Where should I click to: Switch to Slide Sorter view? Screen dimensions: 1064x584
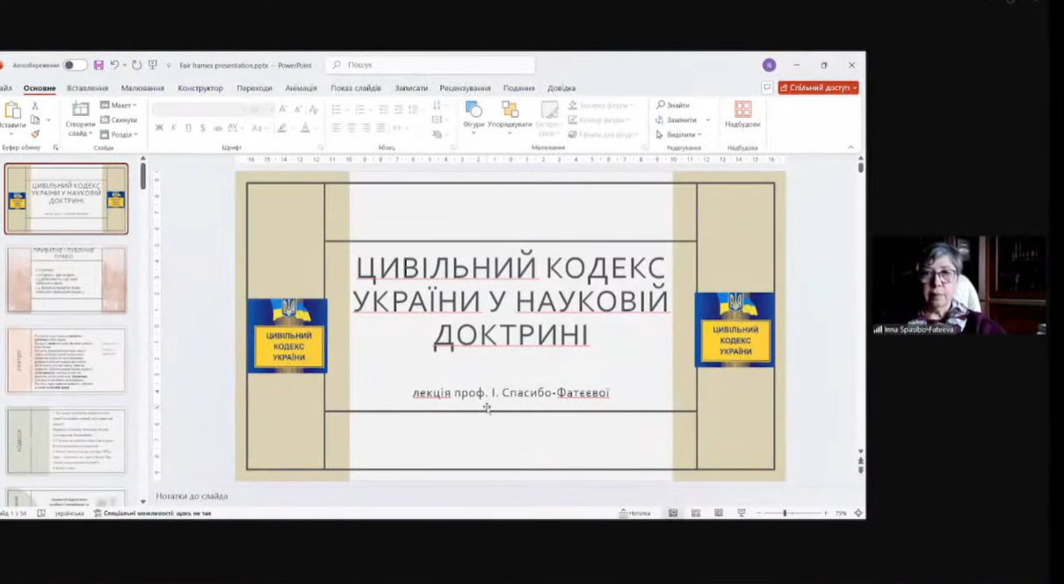pyautogui.click(x=696, y=513)
